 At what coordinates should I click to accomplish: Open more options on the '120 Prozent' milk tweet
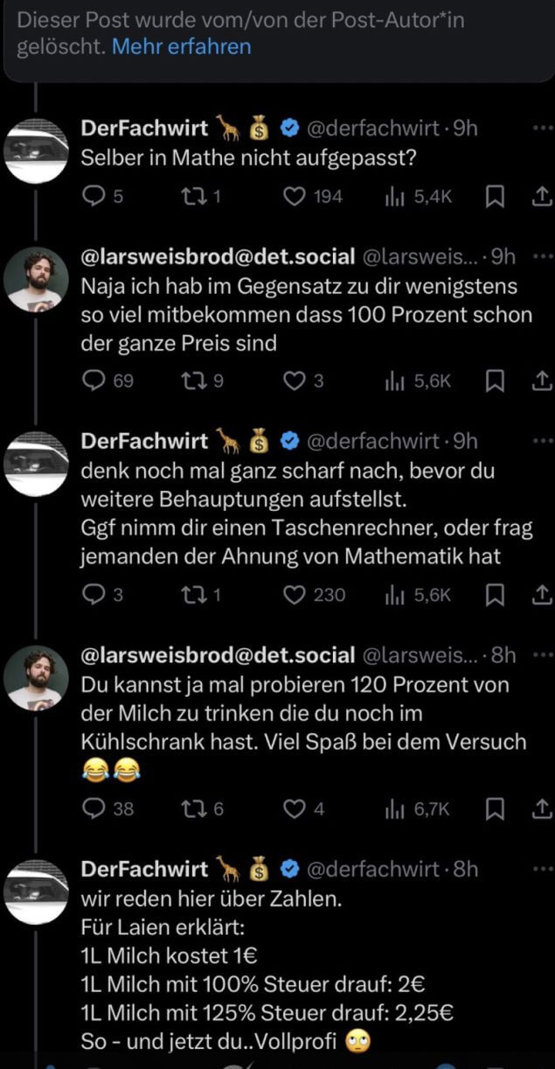543,655
